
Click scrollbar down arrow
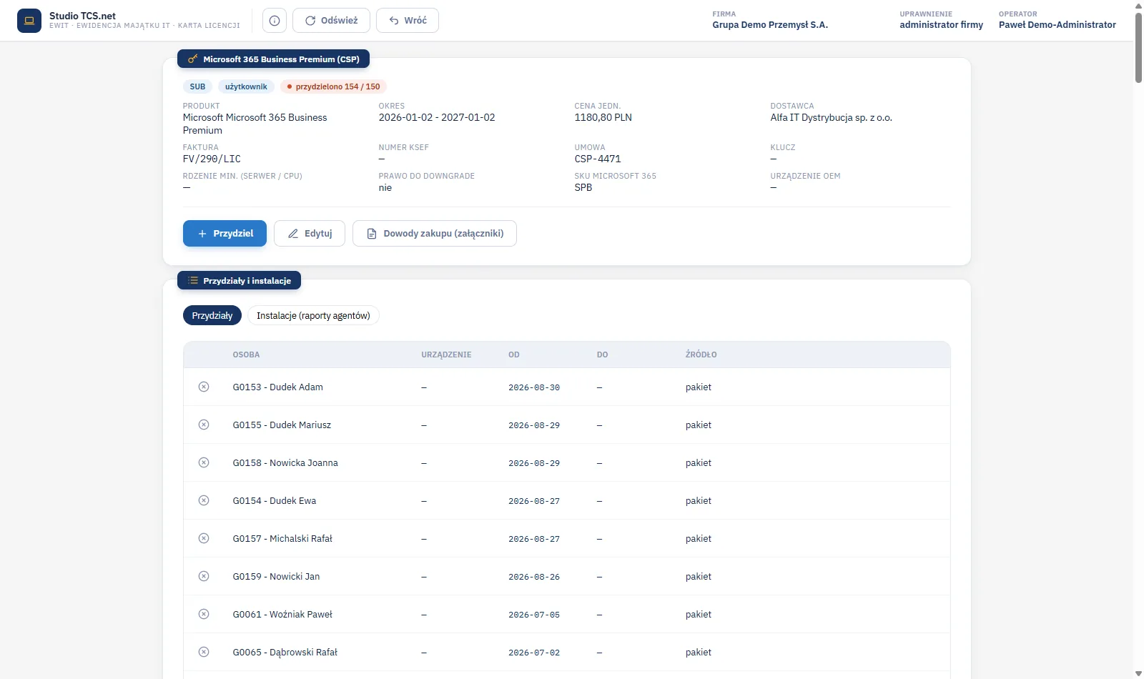pyautogui.click(x=1138, y=673)
